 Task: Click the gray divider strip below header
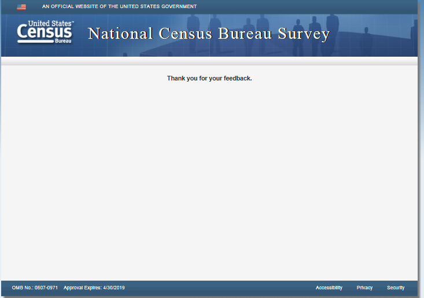point(209,61)
